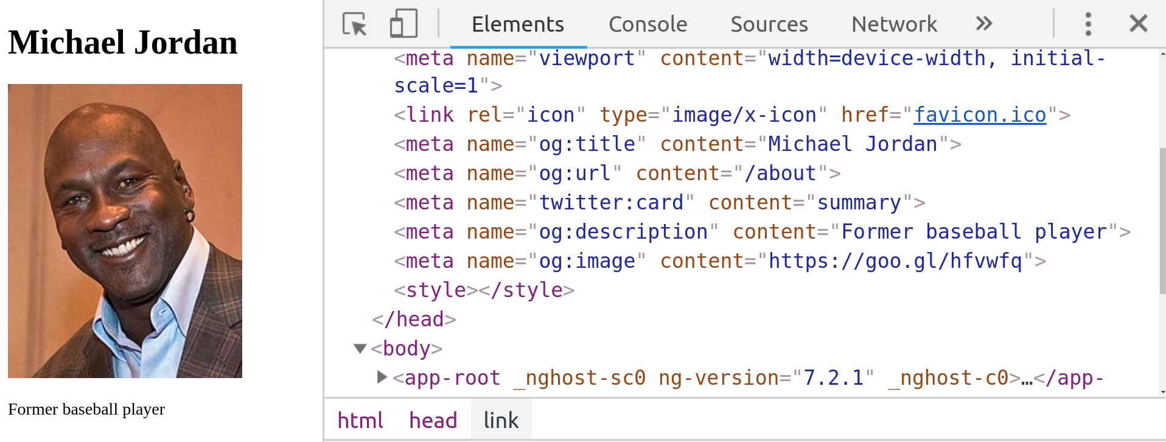The image size is (1166, 442).
Task: Open the DevTools three-dot options menu
Action: pos(1088,24)
